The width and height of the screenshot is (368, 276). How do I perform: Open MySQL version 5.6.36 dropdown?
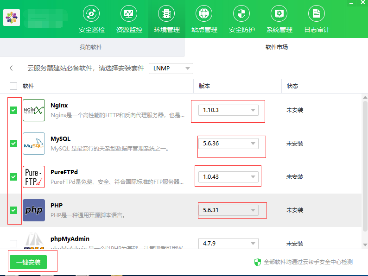point(228,144)
